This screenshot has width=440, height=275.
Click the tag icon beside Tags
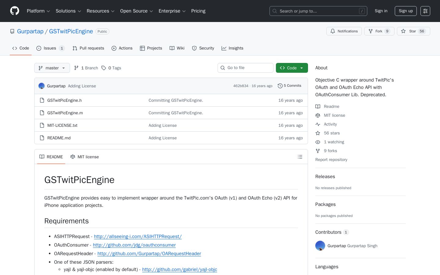104,68
